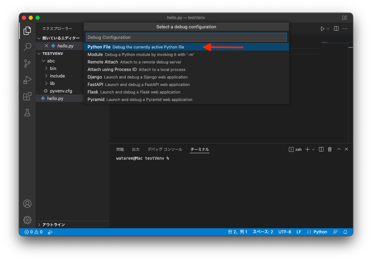Image resolution: width=372 pixels, height=261 pixels.
Task: Choose Attach using Process ID option
Action: tap(186, 70)
